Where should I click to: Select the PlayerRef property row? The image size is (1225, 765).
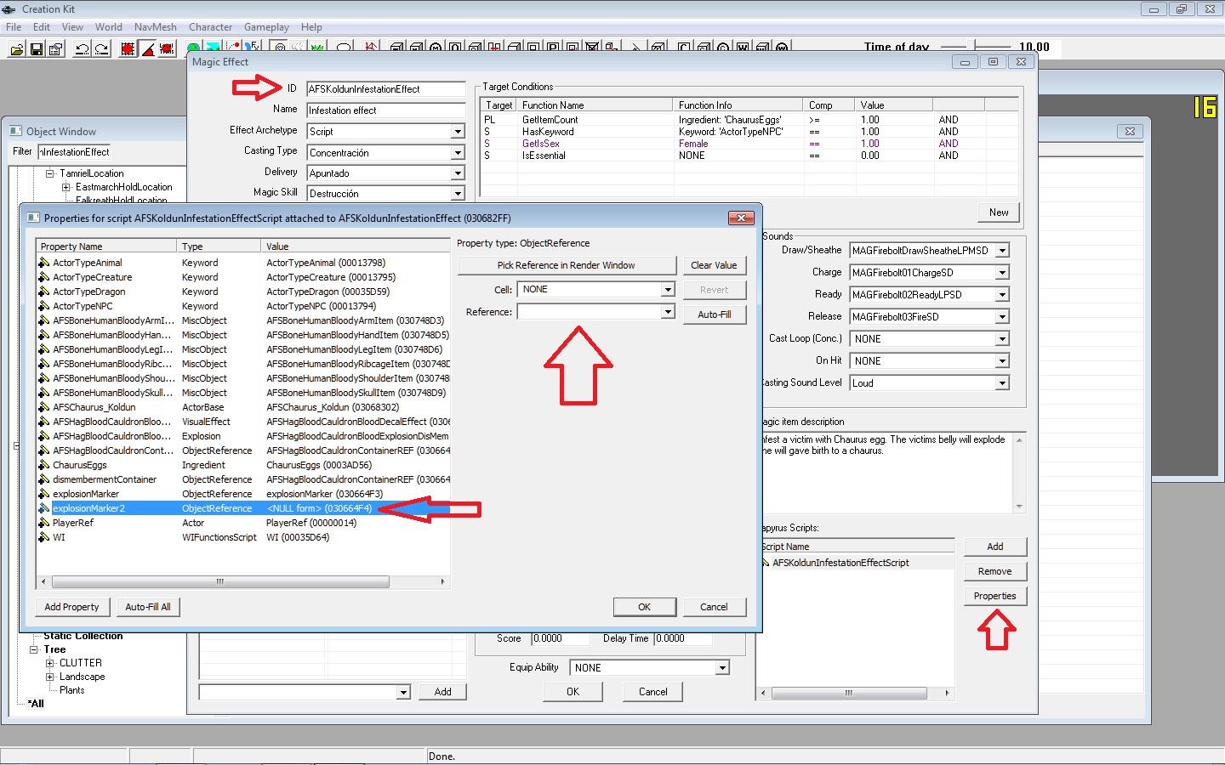243,523
